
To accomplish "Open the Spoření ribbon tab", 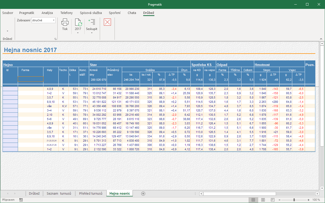I will [x=115, y=13].
